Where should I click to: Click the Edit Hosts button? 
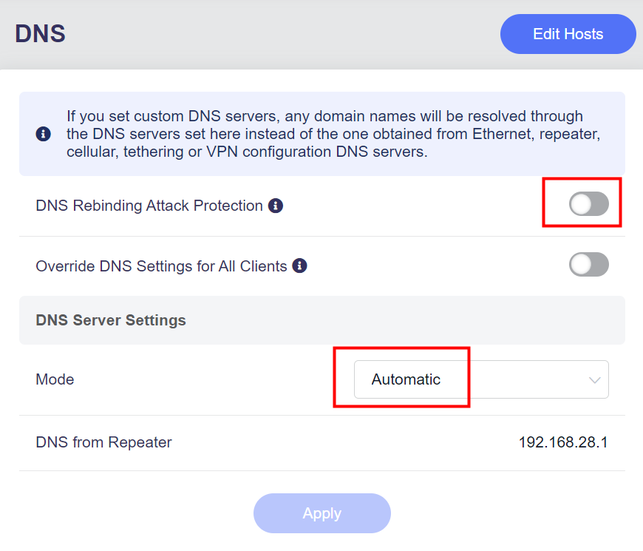pyautogui.click(x=568, y=34)
